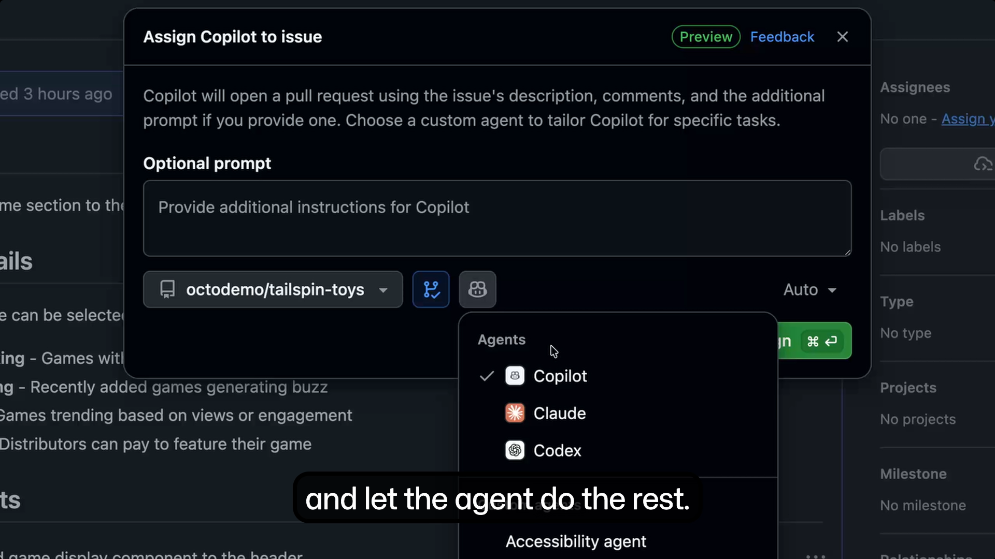Screen dimensions: 995x559
Task: Click the ⌘⏎ shortcut badge on the Assign button
Action: click(x=821, y=341)
